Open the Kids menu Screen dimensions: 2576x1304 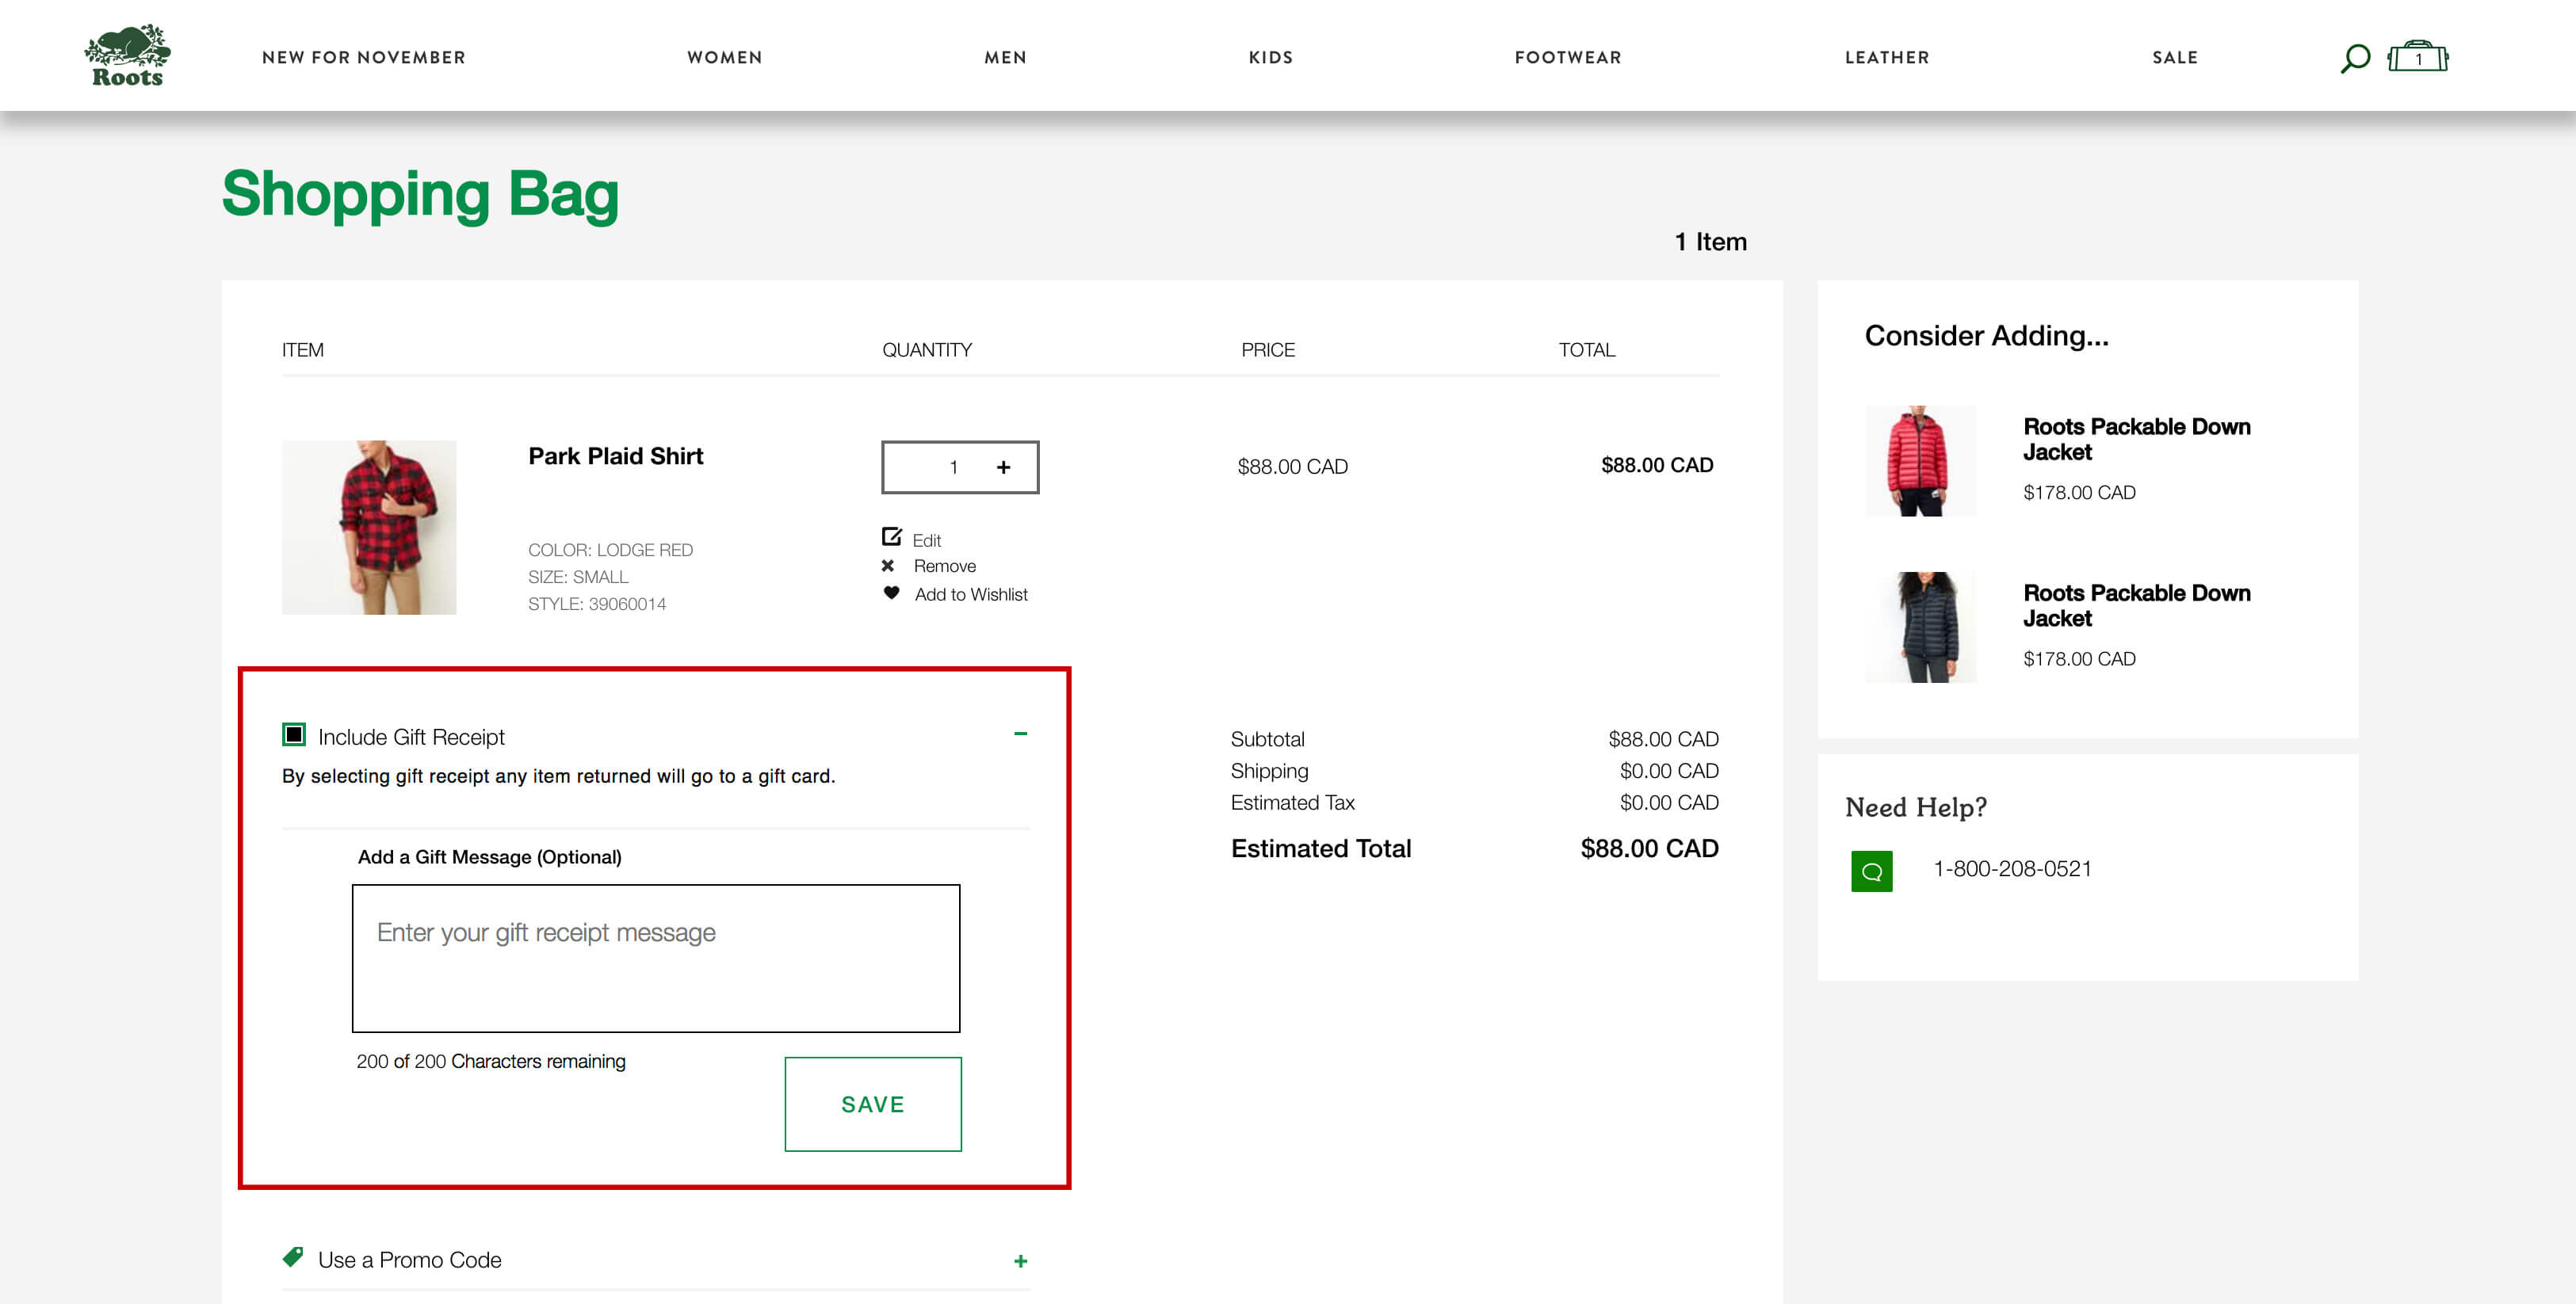[x=1271, y=58]
